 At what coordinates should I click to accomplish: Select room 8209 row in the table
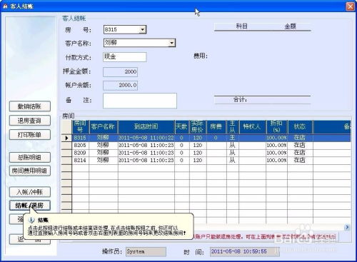(206, 153)
